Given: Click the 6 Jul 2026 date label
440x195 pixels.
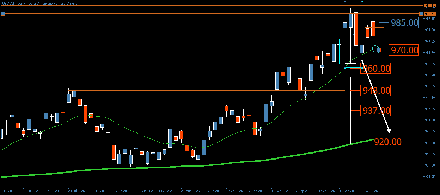Looking at the screenshot, I should (x=8, y=191).
